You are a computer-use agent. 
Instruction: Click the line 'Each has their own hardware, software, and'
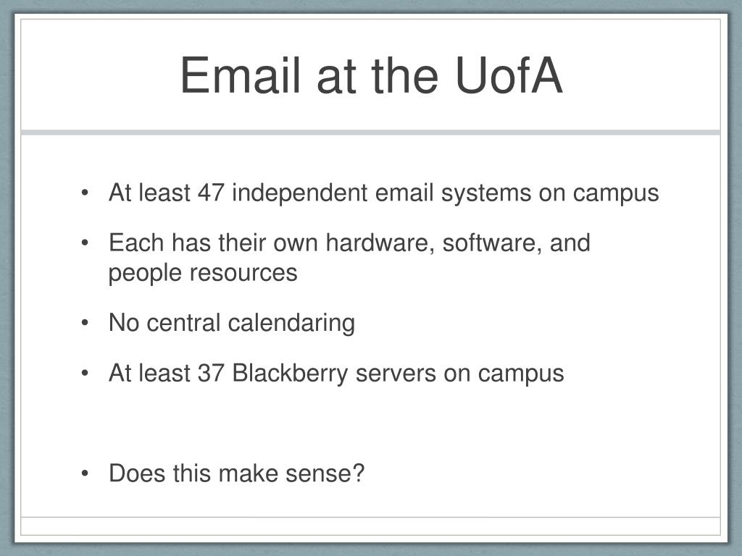tap(349, 243)
